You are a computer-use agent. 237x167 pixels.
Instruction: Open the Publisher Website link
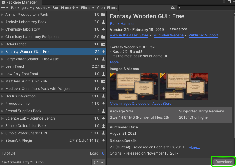point(168,35)
